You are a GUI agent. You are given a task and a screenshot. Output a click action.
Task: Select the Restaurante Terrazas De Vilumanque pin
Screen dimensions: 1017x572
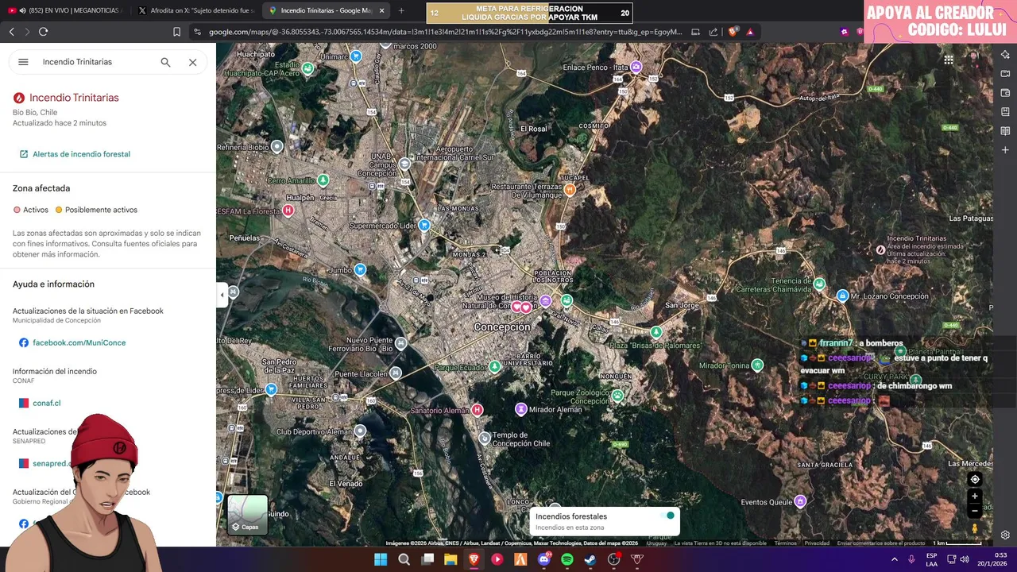pyautogui.click(x=570, y=189)
